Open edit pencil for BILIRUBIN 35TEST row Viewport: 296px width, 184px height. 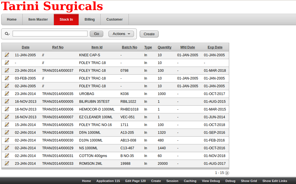coord(7,101)
